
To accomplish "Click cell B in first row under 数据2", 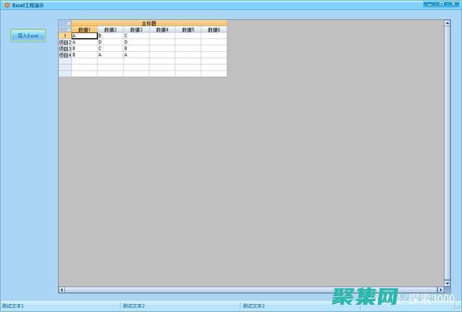I will [x=110, y=36].
